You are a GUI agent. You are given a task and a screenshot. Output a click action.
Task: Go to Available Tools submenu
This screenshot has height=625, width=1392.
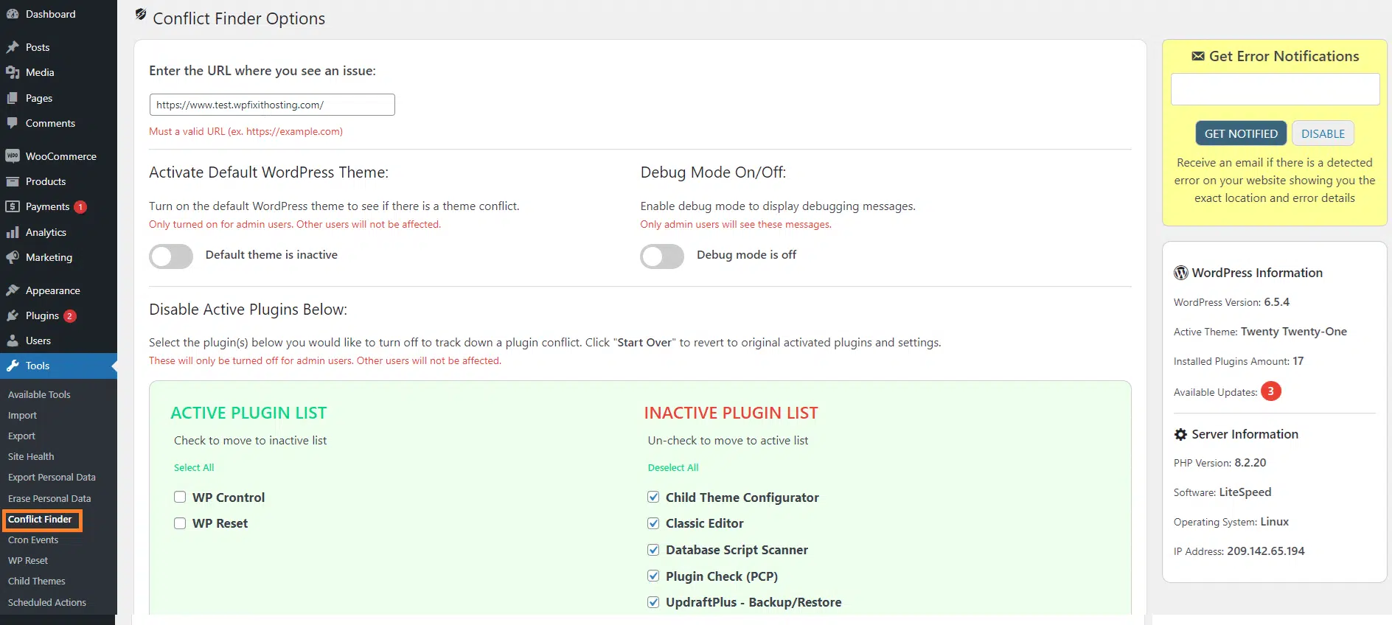point(39,394)
